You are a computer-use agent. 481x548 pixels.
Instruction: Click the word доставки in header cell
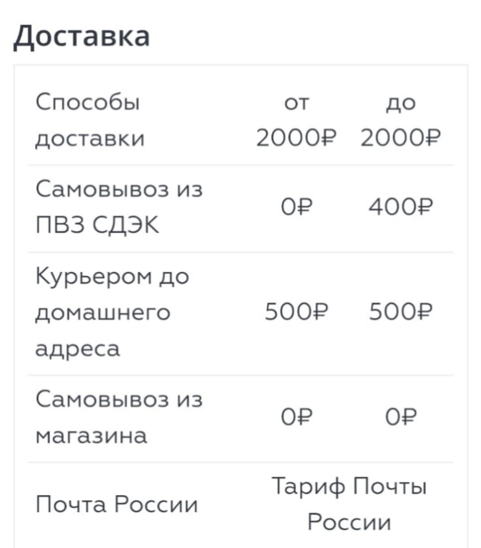(x=90, y=139)
